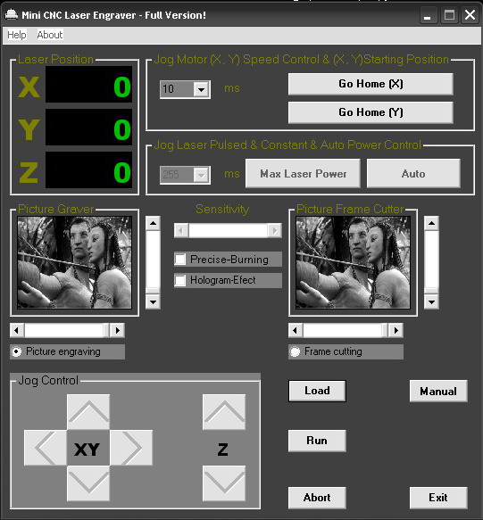Image resolution: width=483 pixels, height=520 pixels.
Task: Click the X laser position readout
Action: tap(88, 84)
